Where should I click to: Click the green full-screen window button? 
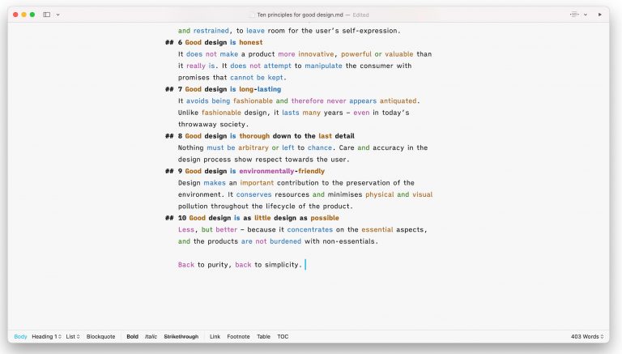[x=32, y=15]
